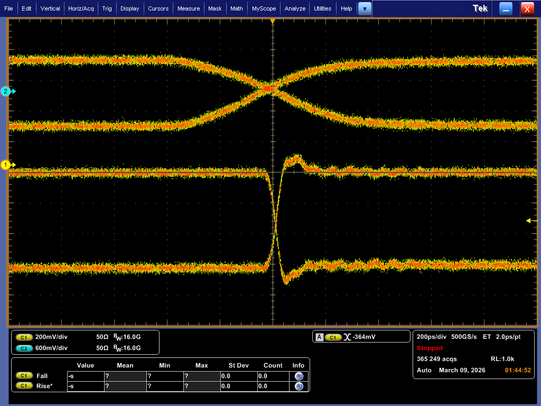Open the Trig menu

click(x=107, y=8)
